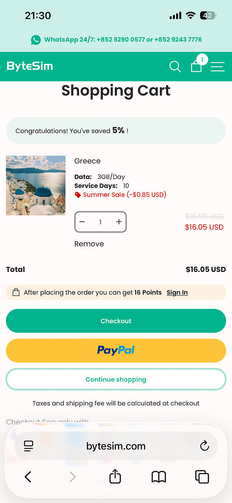
Task: Go back in browser history
Action: pos(28,477)
